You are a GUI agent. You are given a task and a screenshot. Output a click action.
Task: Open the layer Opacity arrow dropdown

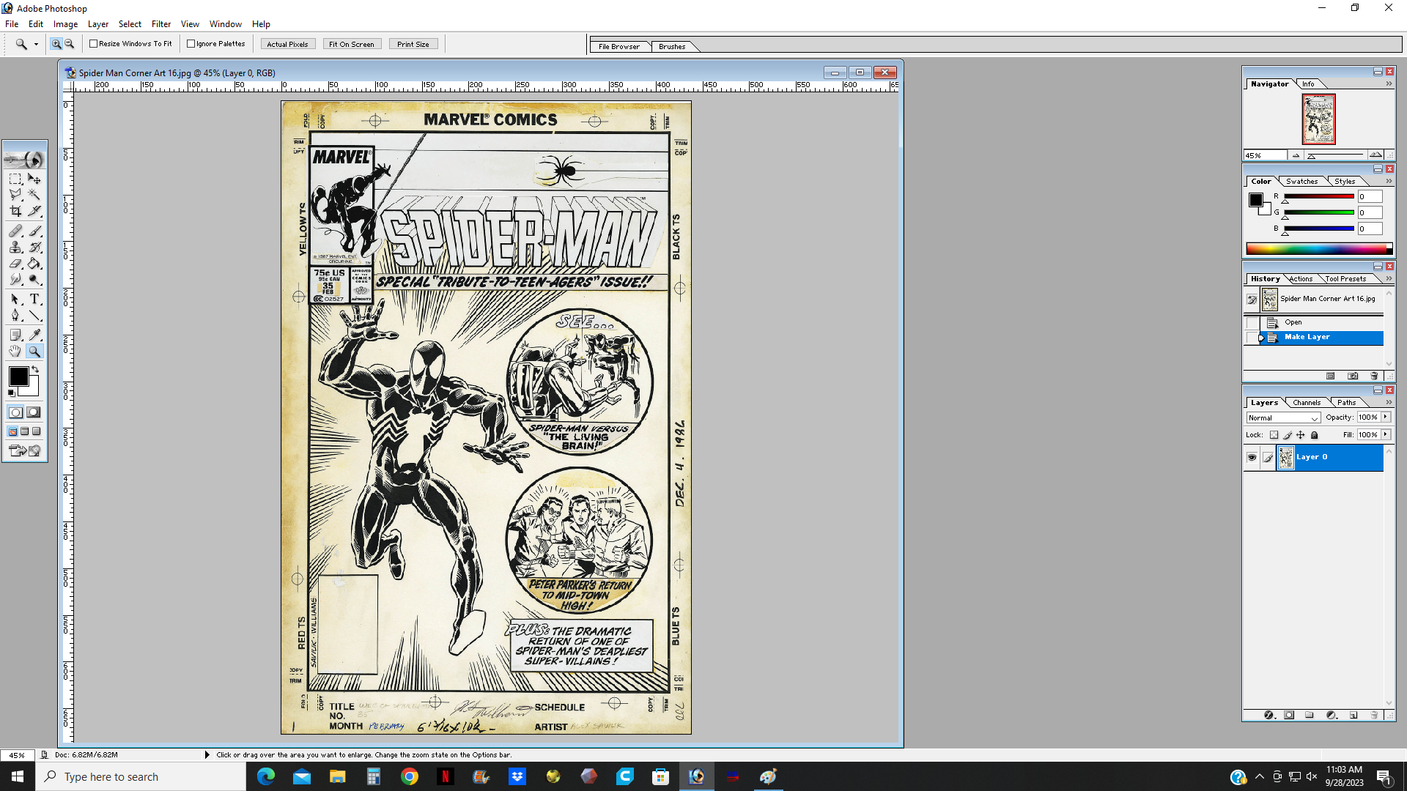click(x=1386, y=417)
